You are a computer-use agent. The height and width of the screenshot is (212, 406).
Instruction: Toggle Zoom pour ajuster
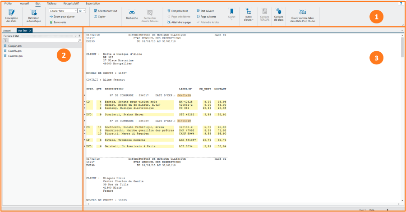click(x=62, y=16)
